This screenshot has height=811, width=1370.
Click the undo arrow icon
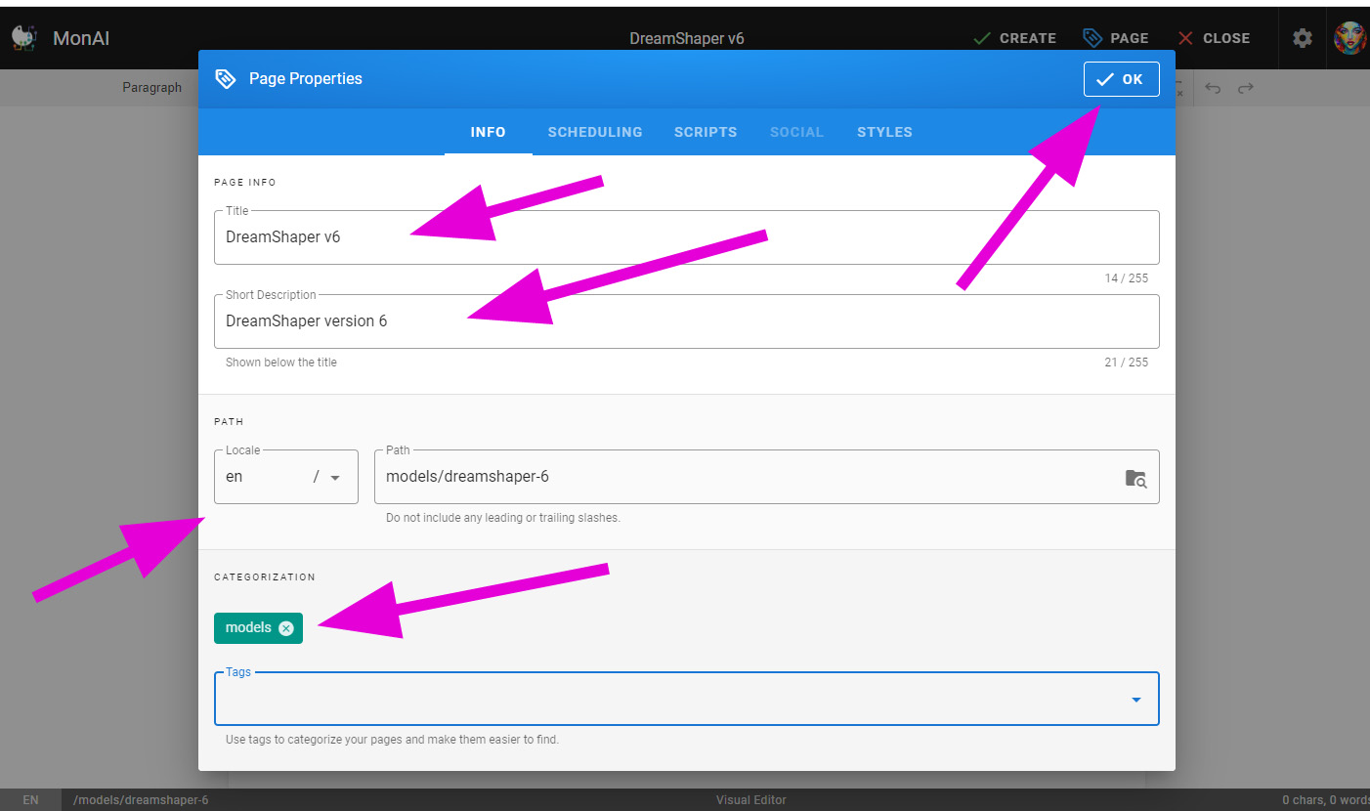pyautogui.click(x=1213, y=88)
